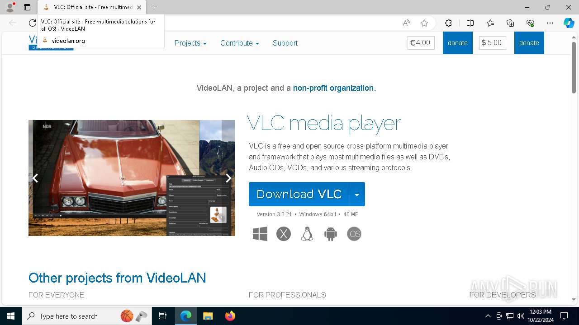This screenshot has width=579, height=325.
Task: Open the Collections icon
Action: coord(510,23)
